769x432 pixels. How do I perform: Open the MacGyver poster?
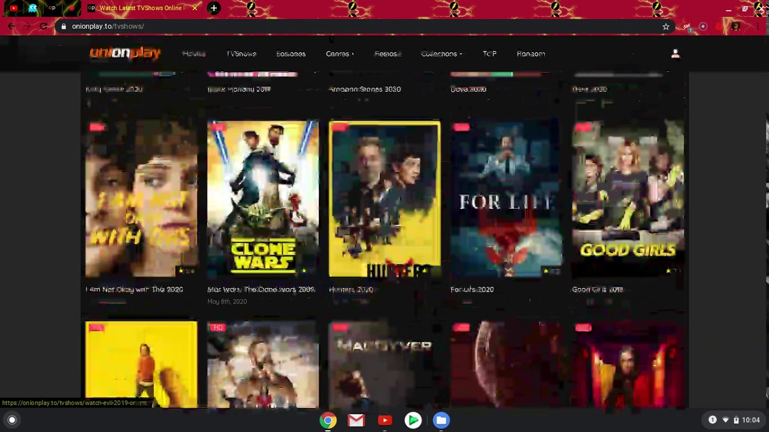click(384, 364)
